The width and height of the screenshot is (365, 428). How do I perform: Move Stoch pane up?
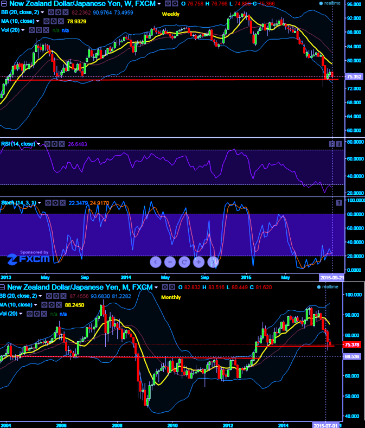(339, 202)
